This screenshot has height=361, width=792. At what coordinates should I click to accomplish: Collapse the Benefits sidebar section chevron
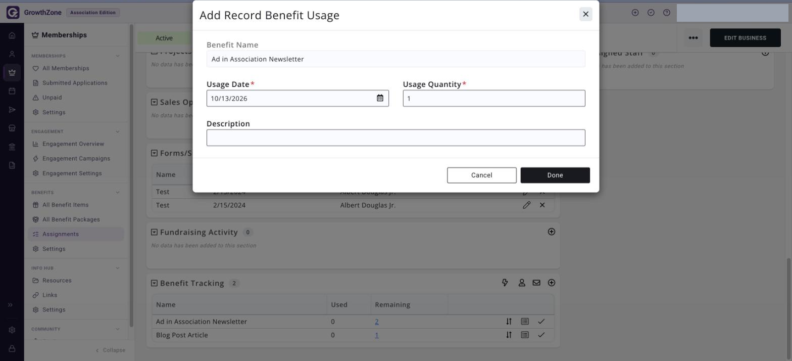click(118, 193)
